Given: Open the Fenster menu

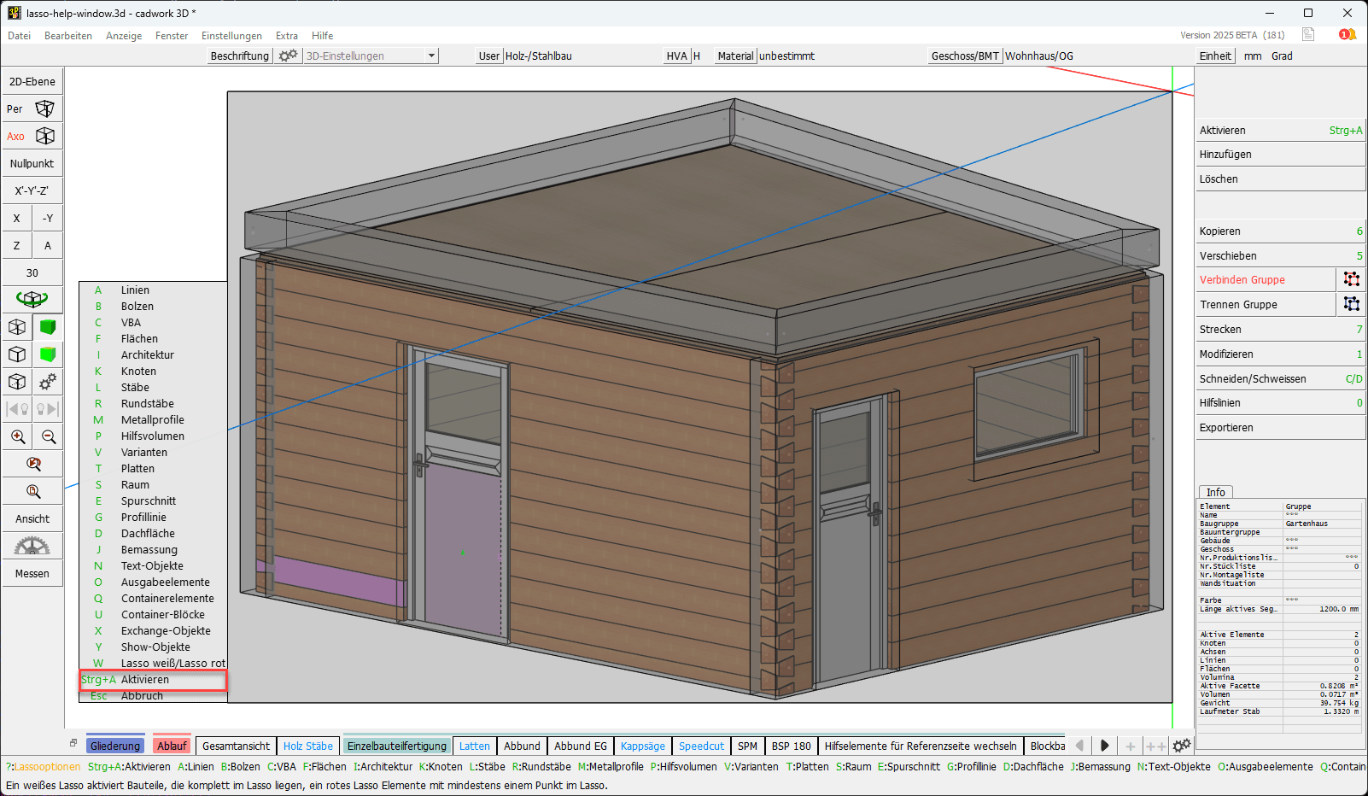Looking at the screenshot, I should tap(172, 36).
